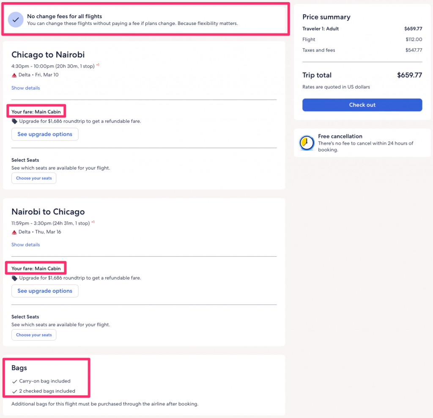Image resolution: width=433 pixels, height=418 pixels.
Task: Click the checkmark beside Carry-on bag included
Action: click(x=15, y=381)
